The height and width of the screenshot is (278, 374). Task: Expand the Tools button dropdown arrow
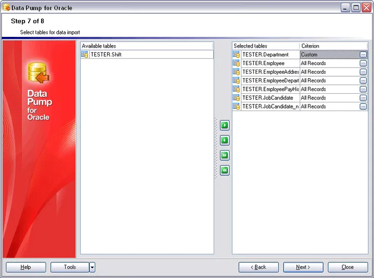pos(92,267)
